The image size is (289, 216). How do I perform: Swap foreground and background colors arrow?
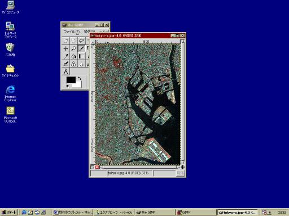click(x=80, y=78)
